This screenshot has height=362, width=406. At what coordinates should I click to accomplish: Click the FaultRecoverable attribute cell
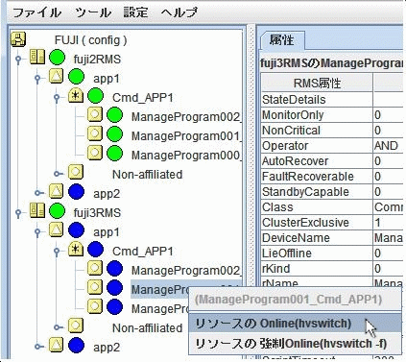[317, 177]
